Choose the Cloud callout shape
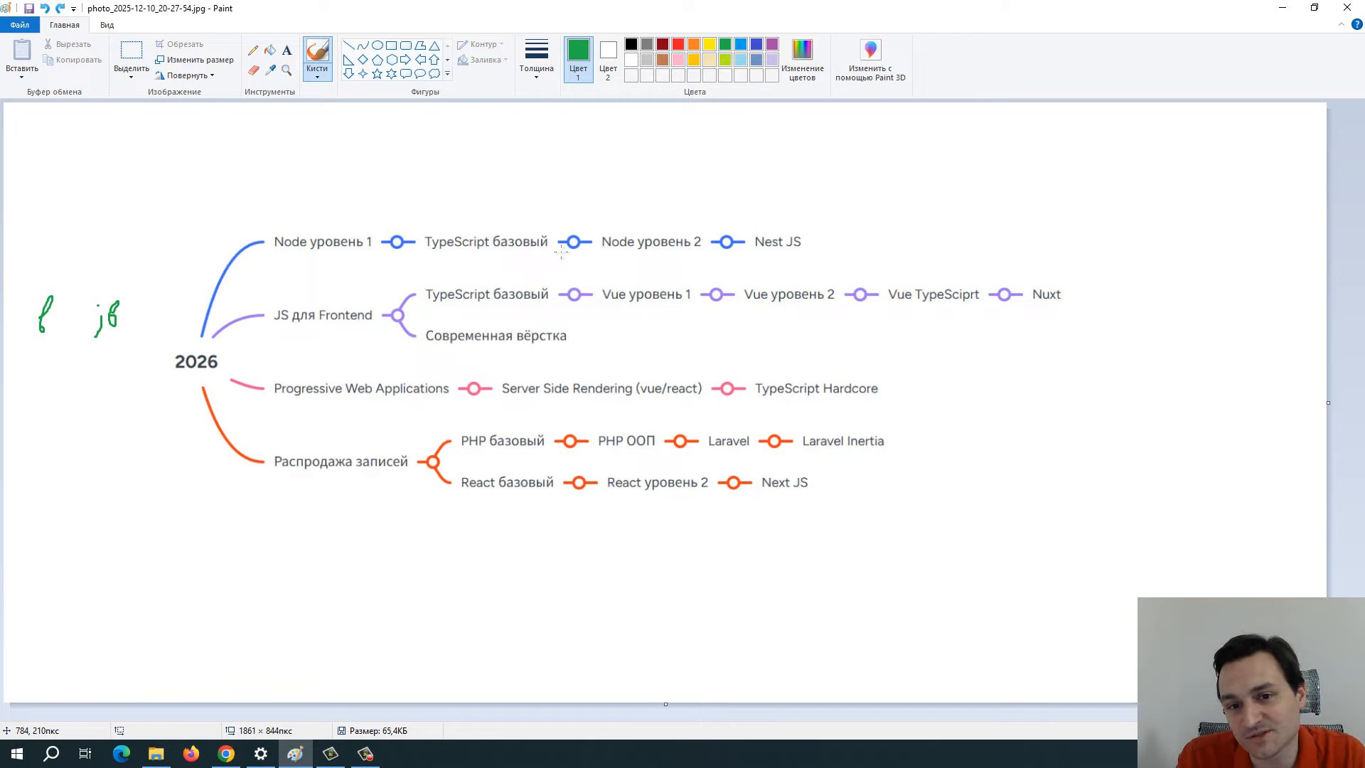 [434, 74]
